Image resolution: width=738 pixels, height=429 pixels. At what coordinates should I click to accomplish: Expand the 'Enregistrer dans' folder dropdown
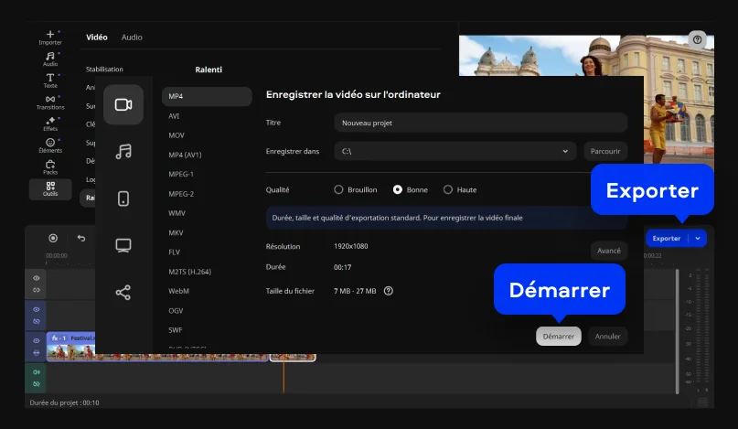[x=565, y=151]
